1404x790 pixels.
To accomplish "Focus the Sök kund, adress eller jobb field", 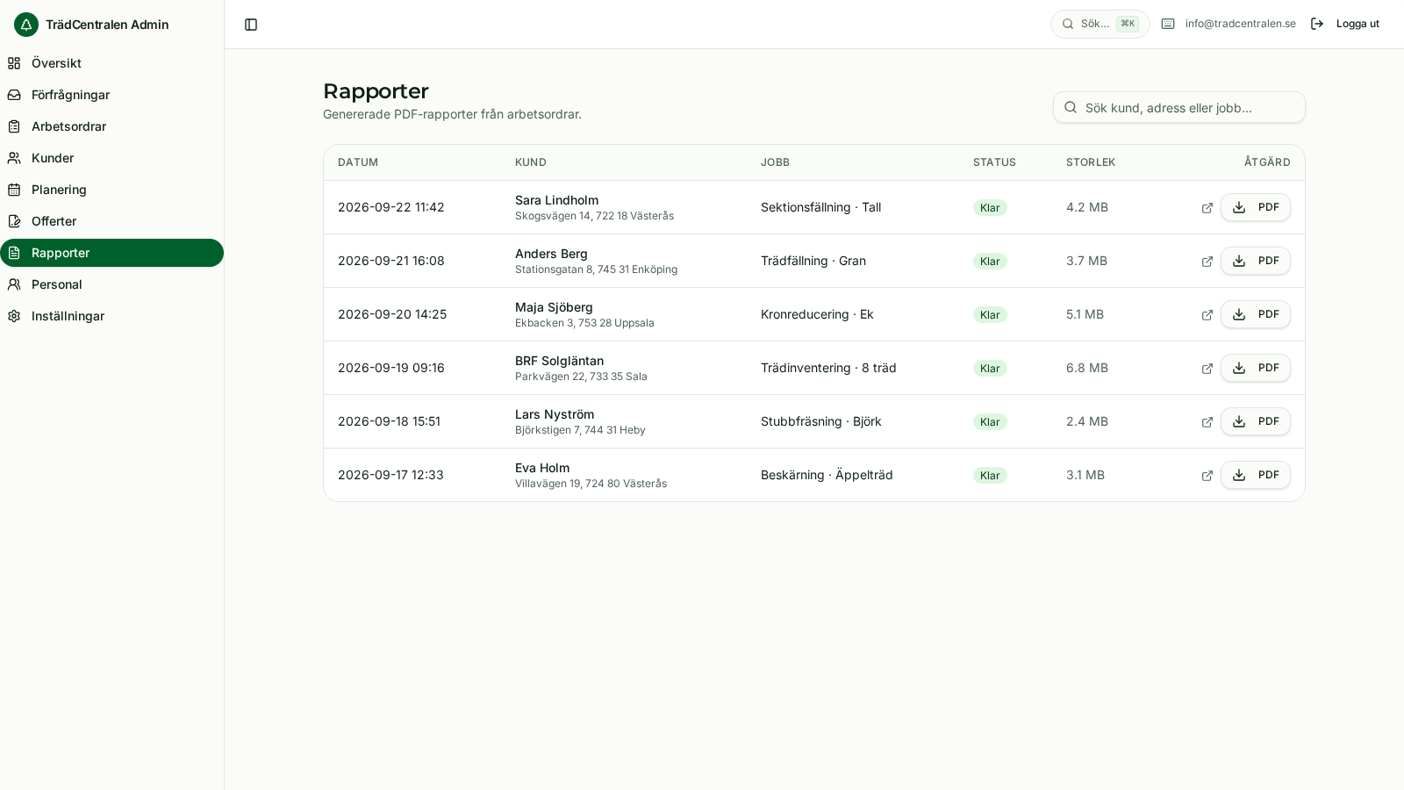I will pyautogui.click(x=1179, y=107).
